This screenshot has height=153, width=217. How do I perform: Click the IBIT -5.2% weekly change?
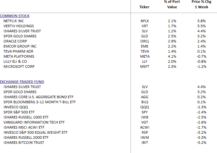201,143
